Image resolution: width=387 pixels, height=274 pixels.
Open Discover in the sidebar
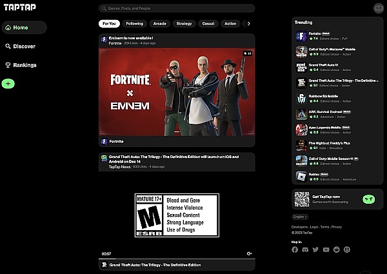[x=24, y=46]
